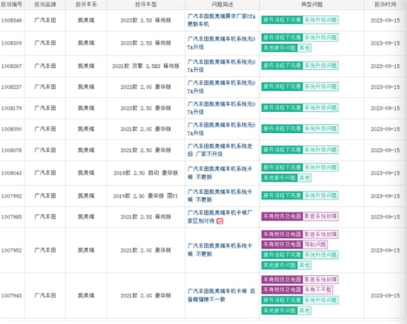
Task: Click 影音系统故障 tag in row 1007952
Action: point(321,235)
